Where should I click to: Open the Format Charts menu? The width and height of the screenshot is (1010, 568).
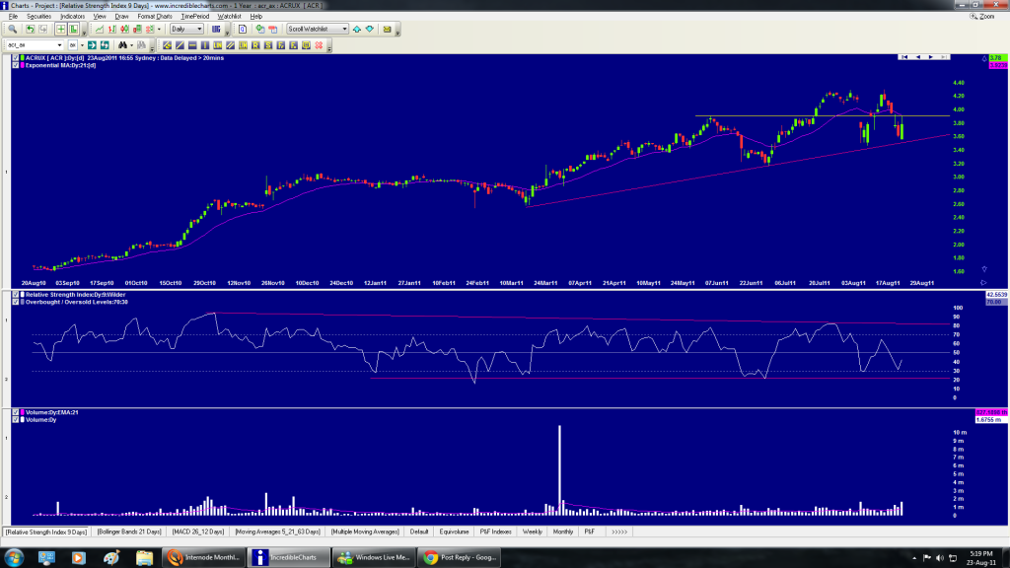[x=155, y=16]
